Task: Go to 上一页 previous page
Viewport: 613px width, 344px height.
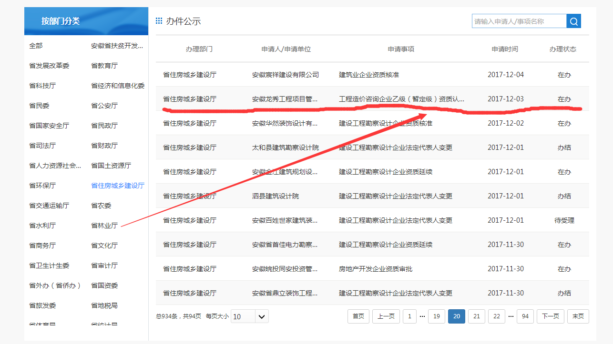Action: pyautogui.click(x=386, y=316)
